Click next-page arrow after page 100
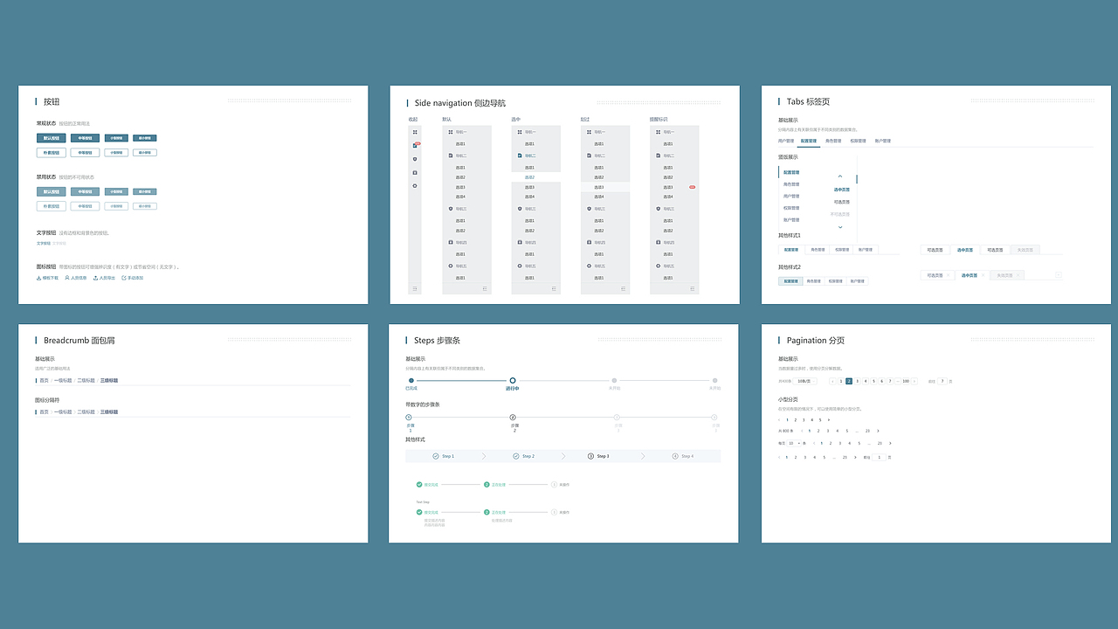Image resolution: width=1118 pixels, height=629 pixels. 914,381
